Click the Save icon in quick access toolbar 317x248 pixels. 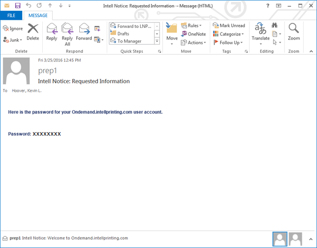pyautogui.click(x=18, y=6)
